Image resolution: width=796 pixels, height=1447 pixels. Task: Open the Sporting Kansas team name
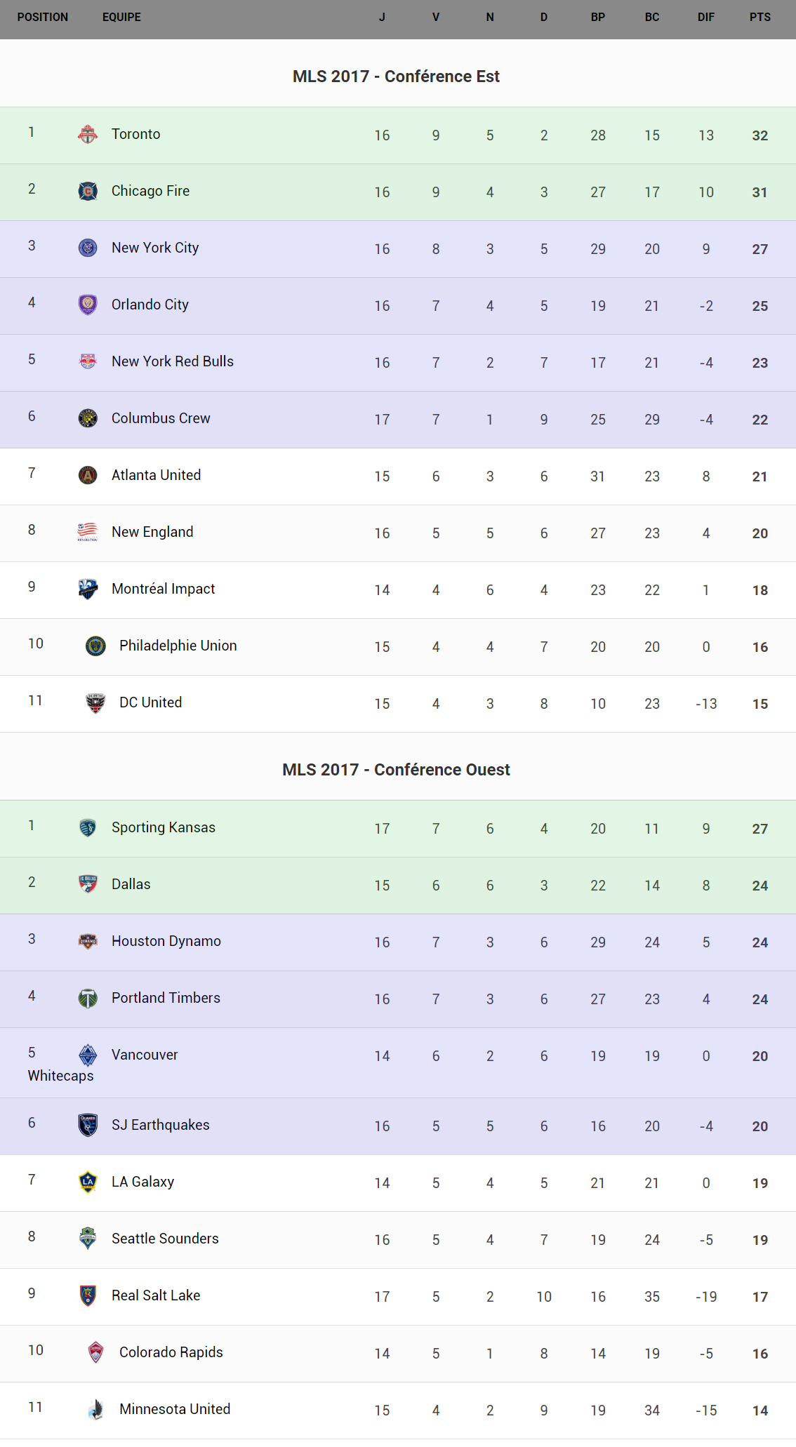163,827
